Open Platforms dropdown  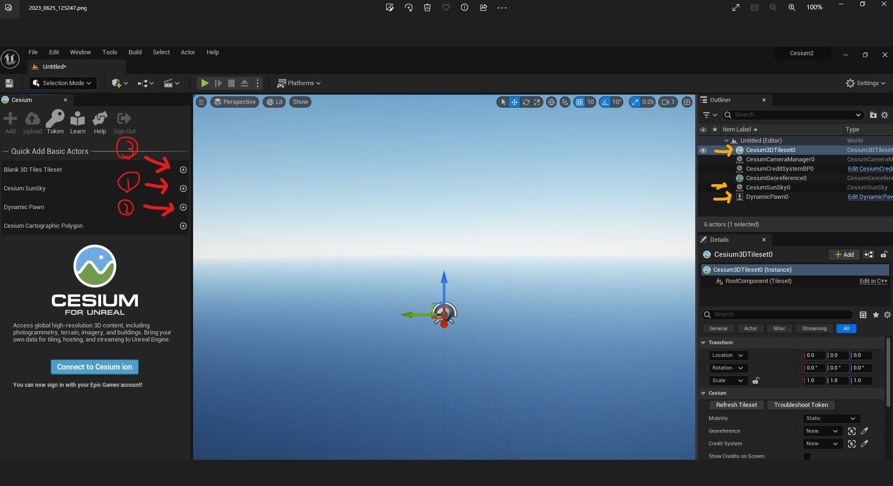click(299, 83)
